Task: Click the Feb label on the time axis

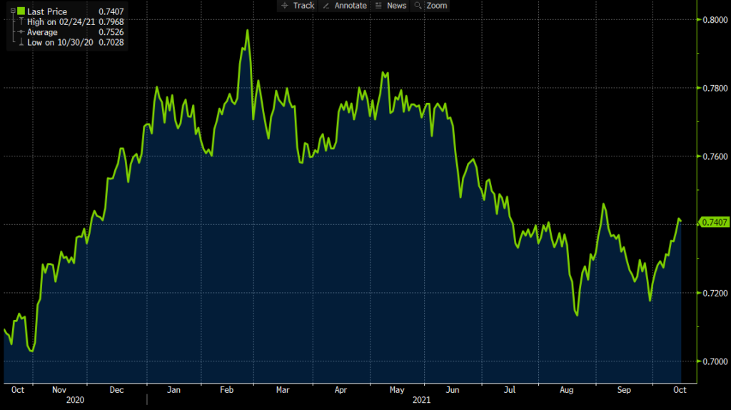Action: [226, 390]
